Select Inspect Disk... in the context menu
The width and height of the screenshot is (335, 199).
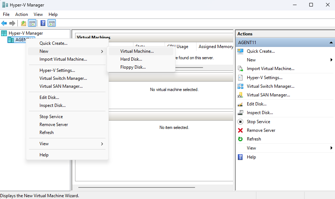(53, 105)
